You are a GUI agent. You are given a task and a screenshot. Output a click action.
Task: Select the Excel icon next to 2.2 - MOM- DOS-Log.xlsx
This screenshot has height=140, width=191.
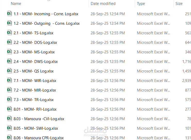10,42
